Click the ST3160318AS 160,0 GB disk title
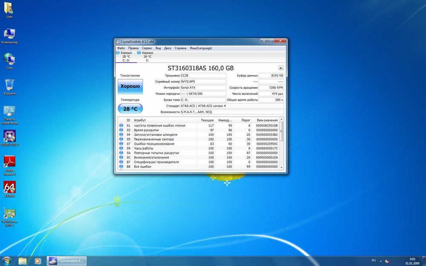426x266 pixels. pyautogui.click(x=201, y=68)
